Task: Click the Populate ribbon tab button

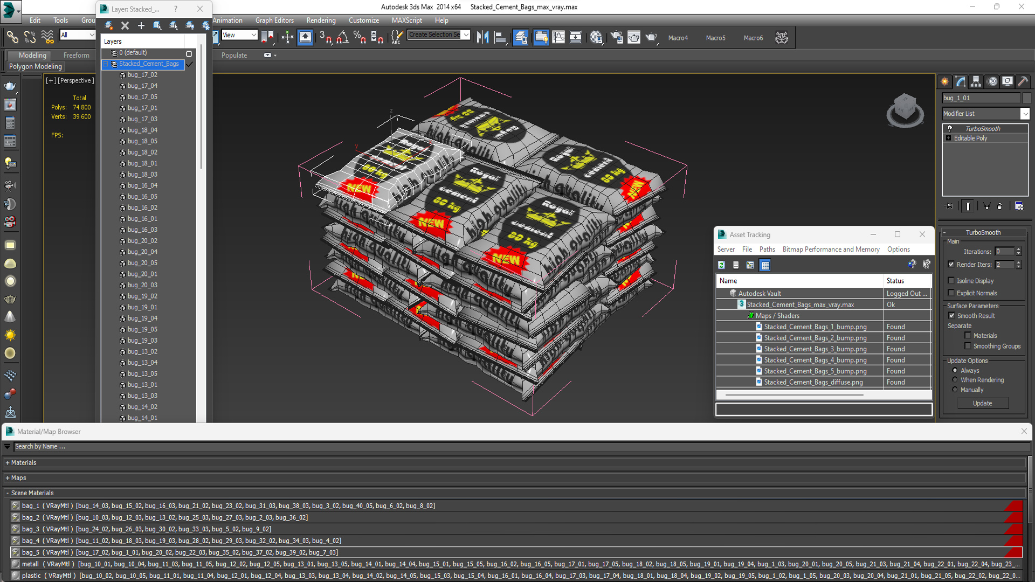Action: coord(234,55)
